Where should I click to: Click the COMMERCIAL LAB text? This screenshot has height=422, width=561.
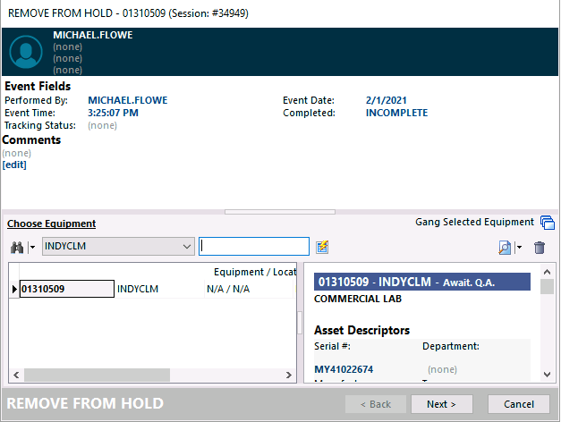[358, 299]
